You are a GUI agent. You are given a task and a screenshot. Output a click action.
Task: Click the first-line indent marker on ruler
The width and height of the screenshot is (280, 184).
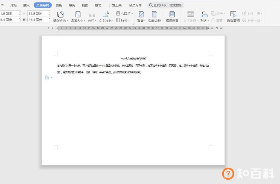(57, 27)
